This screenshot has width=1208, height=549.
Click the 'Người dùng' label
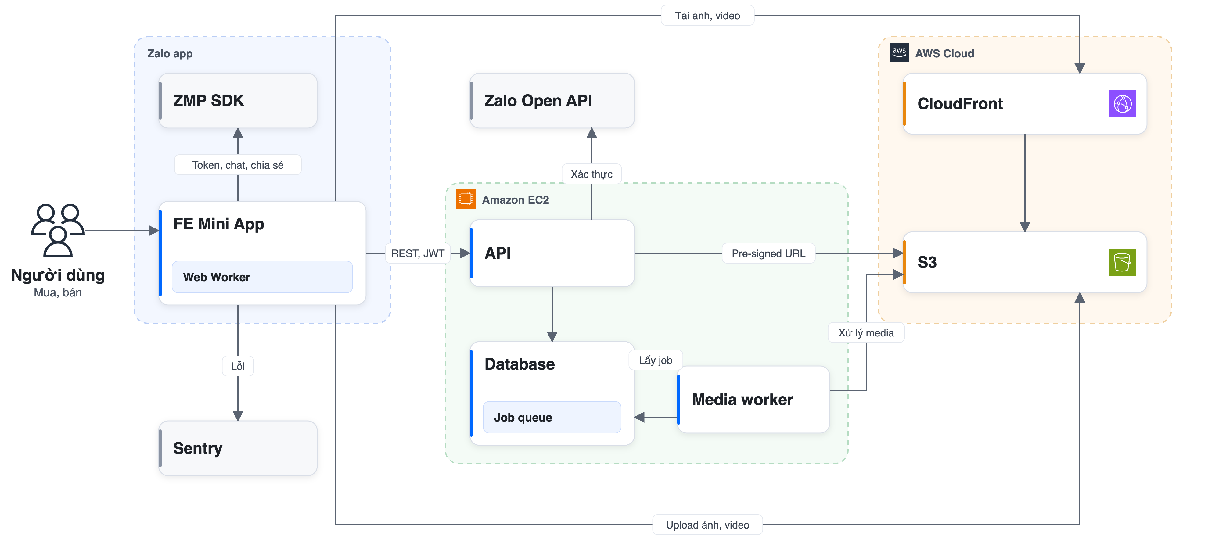tap(58, 275)
